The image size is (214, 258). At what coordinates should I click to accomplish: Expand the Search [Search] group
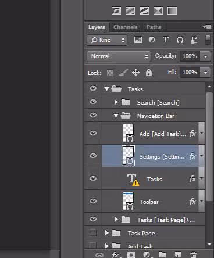(x=116, y=102)
